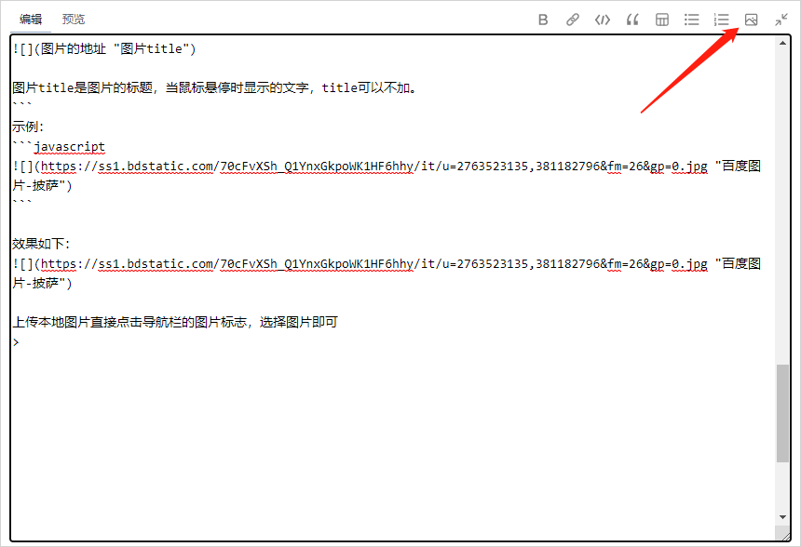The width and height of the screenshot is (801, 547).
Task: Place cursor in the line '示例:'
Action: pos(28,127)
